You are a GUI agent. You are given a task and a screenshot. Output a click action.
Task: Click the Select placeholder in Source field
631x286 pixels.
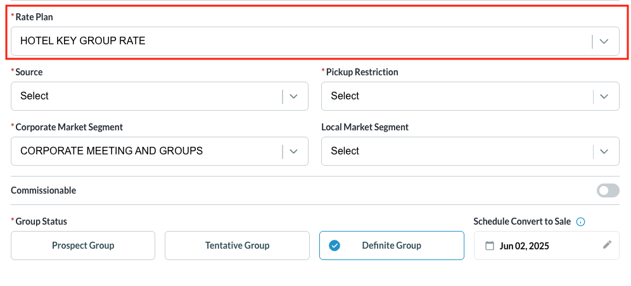[x=34, y=96]
